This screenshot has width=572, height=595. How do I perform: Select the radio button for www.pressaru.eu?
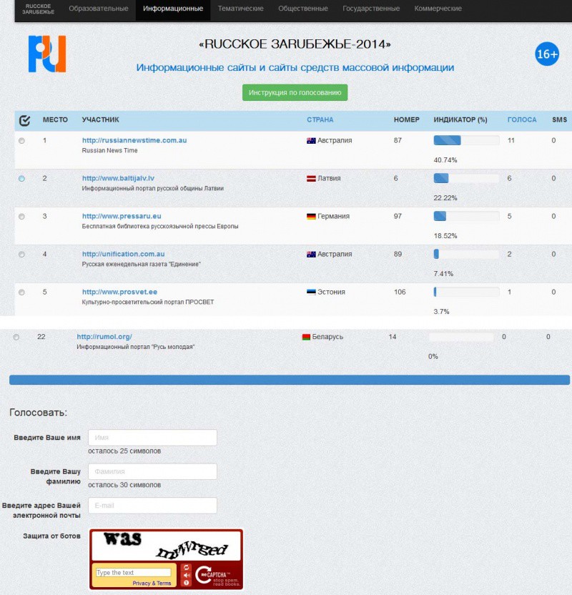pos(21,217)
